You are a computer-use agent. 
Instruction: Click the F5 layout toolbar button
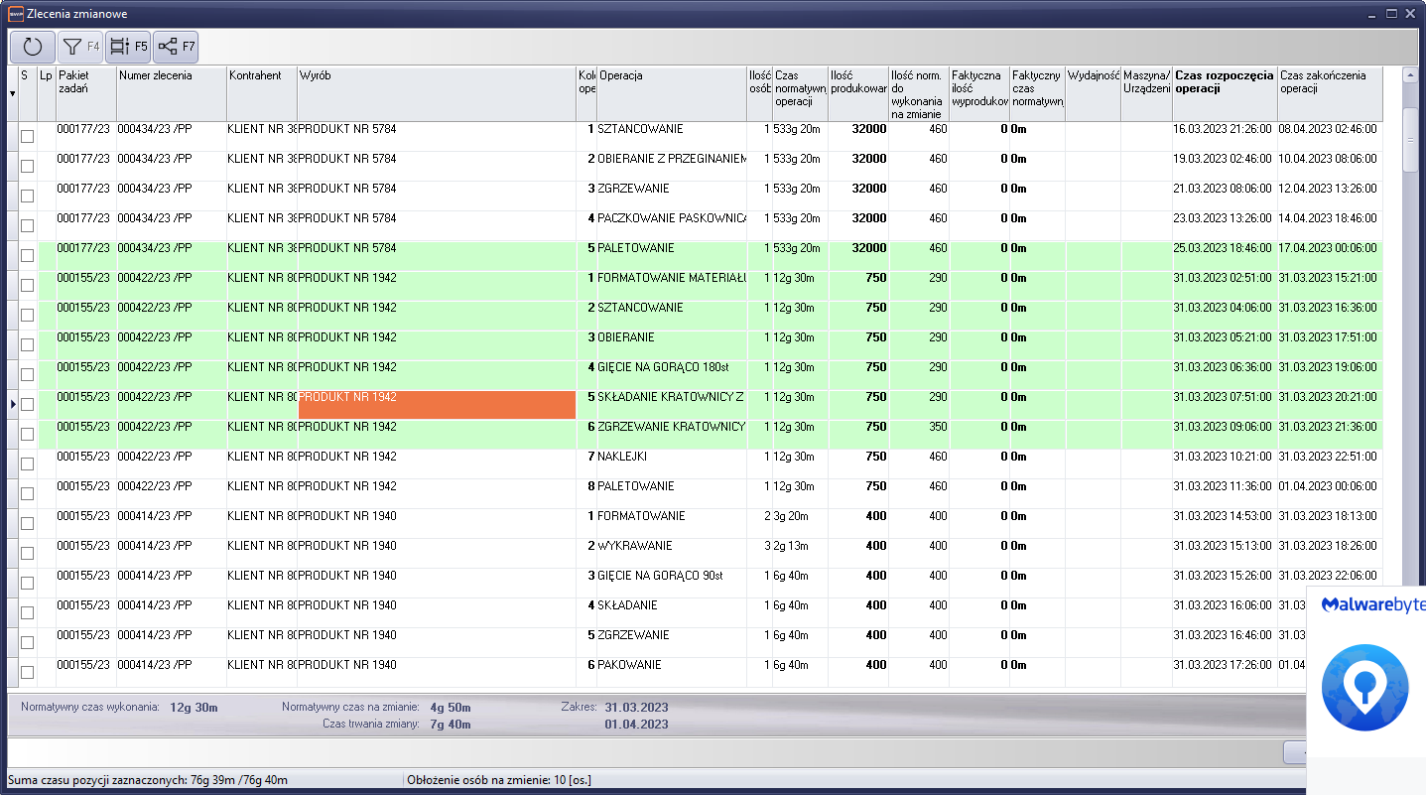click(128, 47)
